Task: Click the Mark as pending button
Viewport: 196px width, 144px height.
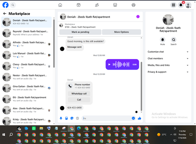Action: [80, 32]
